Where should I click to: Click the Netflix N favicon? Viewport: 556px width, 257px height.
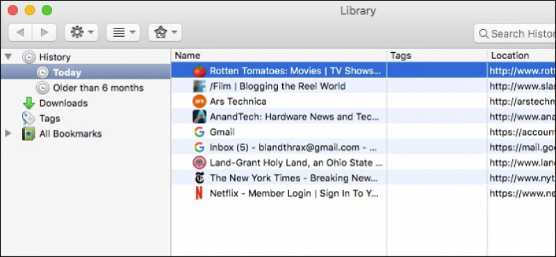click(199, 193)
